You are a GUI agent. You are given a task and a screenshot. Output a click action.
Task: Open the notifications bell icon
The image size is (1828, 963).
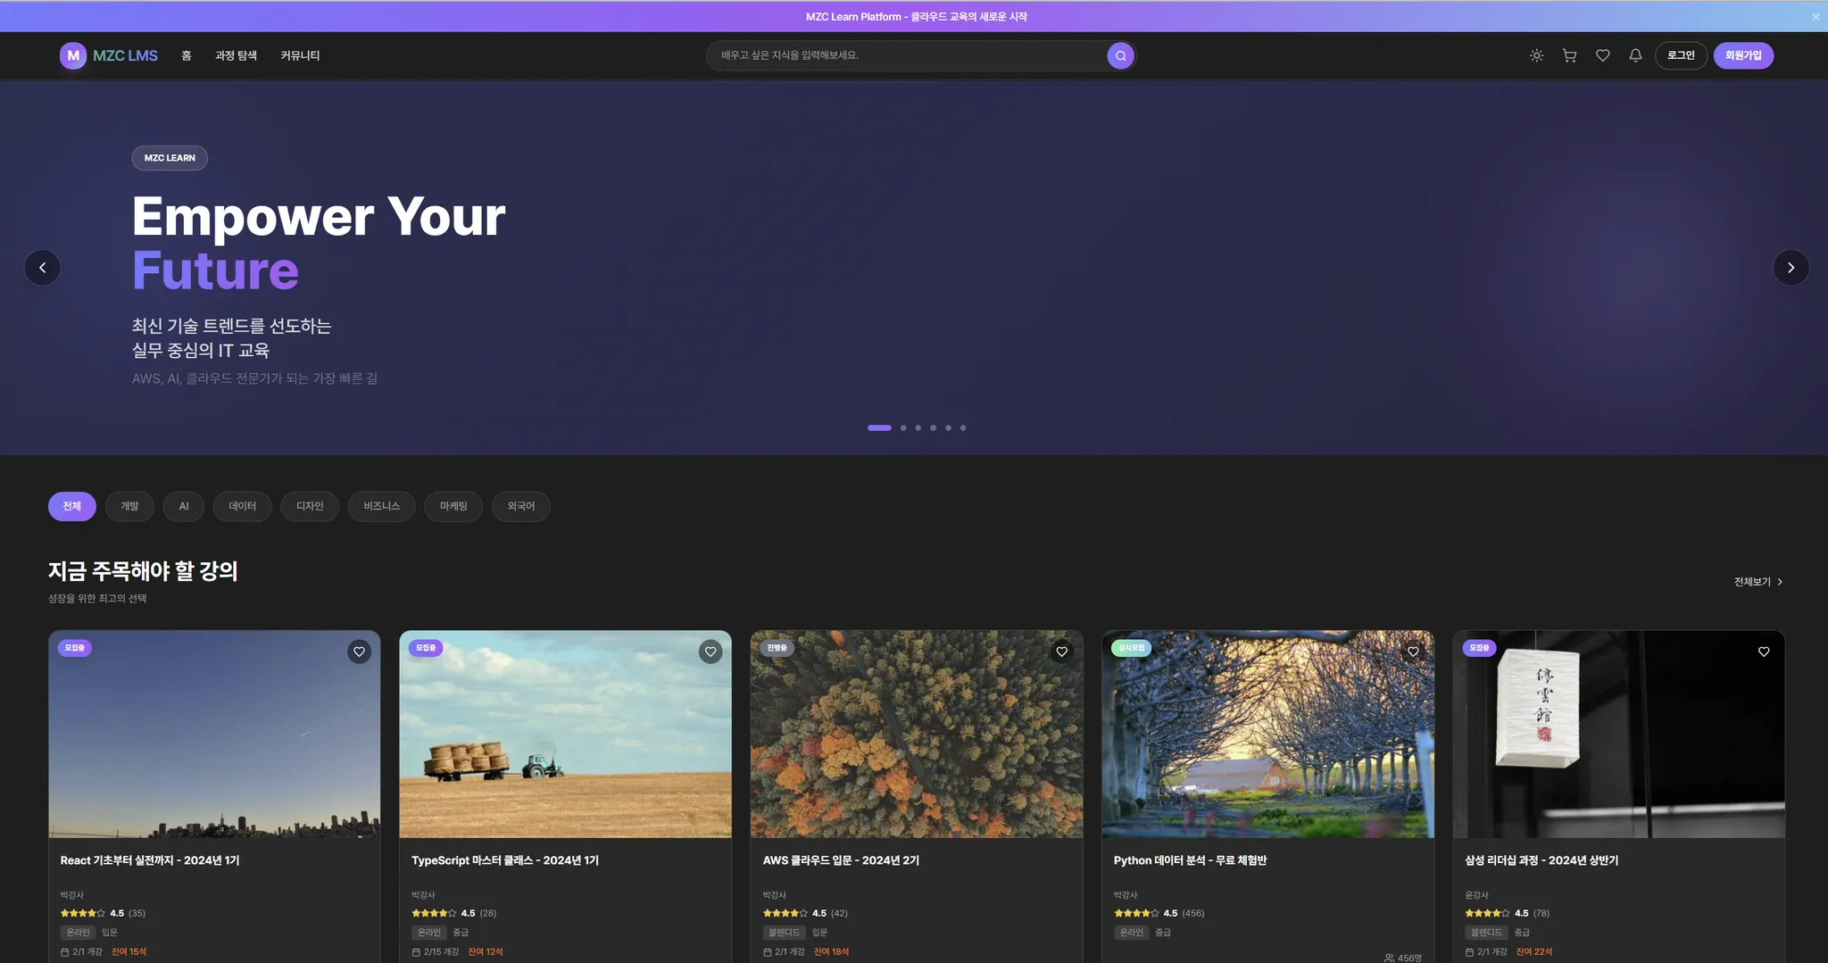point(1634,55)
